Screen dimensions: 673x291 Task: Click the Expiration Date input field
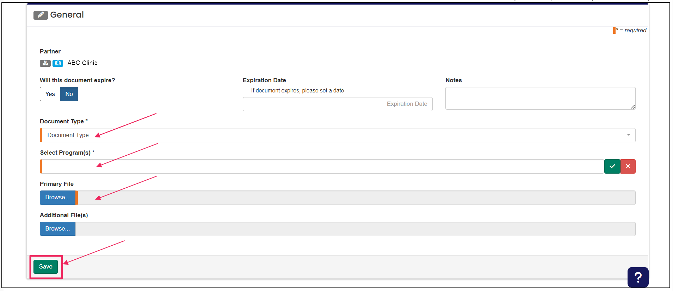[x=338, y=104]
